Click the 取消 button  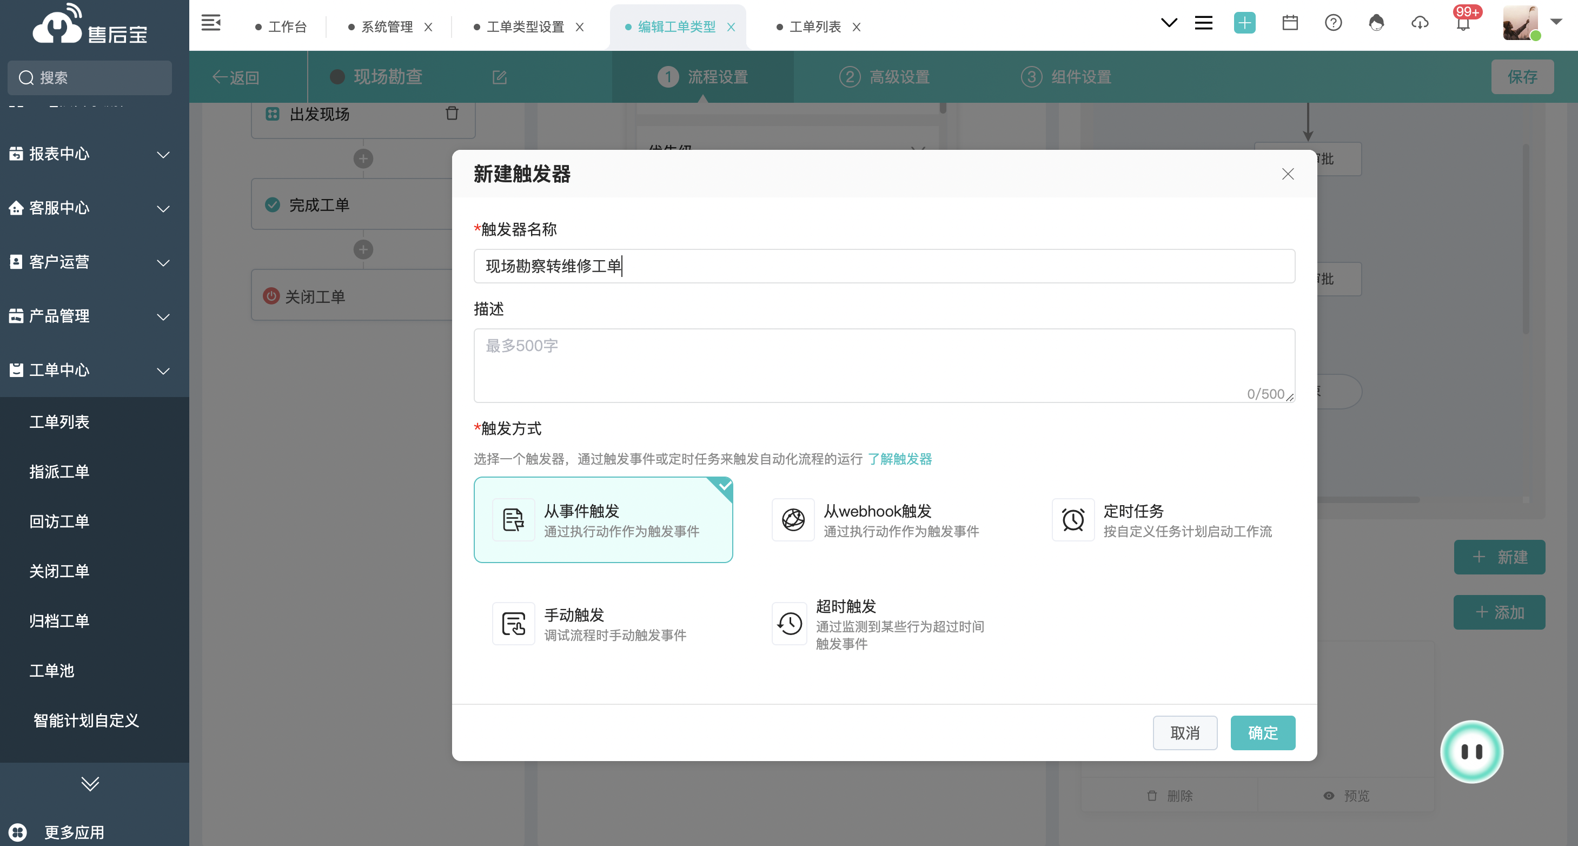[x=1185, y=732]
